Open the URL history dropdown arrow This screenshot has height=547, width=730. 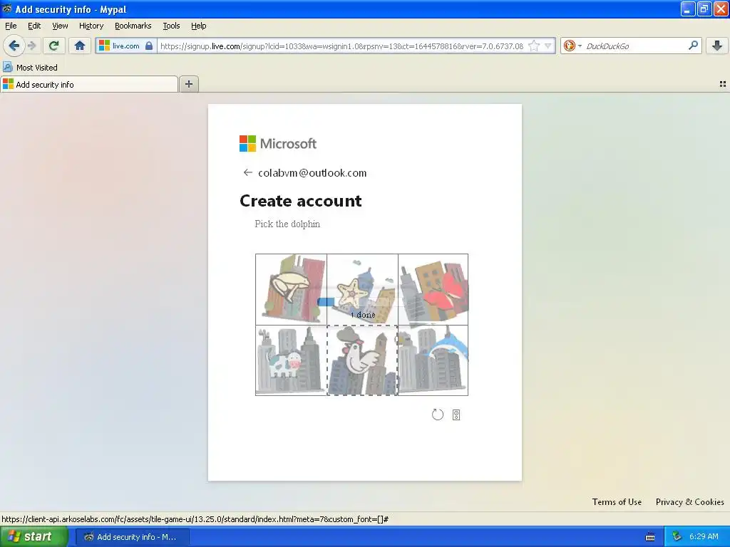[x=548, y=46]
